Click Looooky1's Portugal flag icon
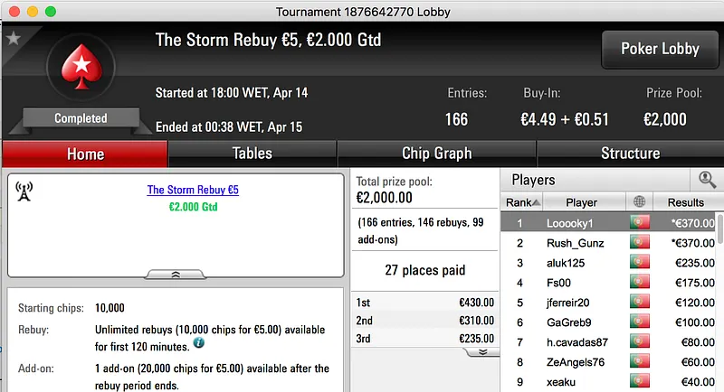This screenshot has height=392, width=724. 640,222
